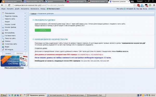This screenshot has width=156, height=97.
Task: Switch to the Неактивные modules tab
Action: [x=20, y=53]
